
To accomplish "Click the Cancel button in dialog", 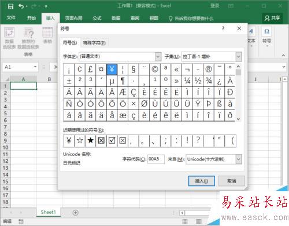I will [232, 181].
